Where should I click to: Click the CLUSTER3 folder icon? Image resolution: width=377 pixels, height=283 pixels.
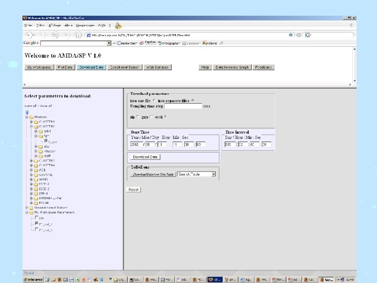(36, 161)
